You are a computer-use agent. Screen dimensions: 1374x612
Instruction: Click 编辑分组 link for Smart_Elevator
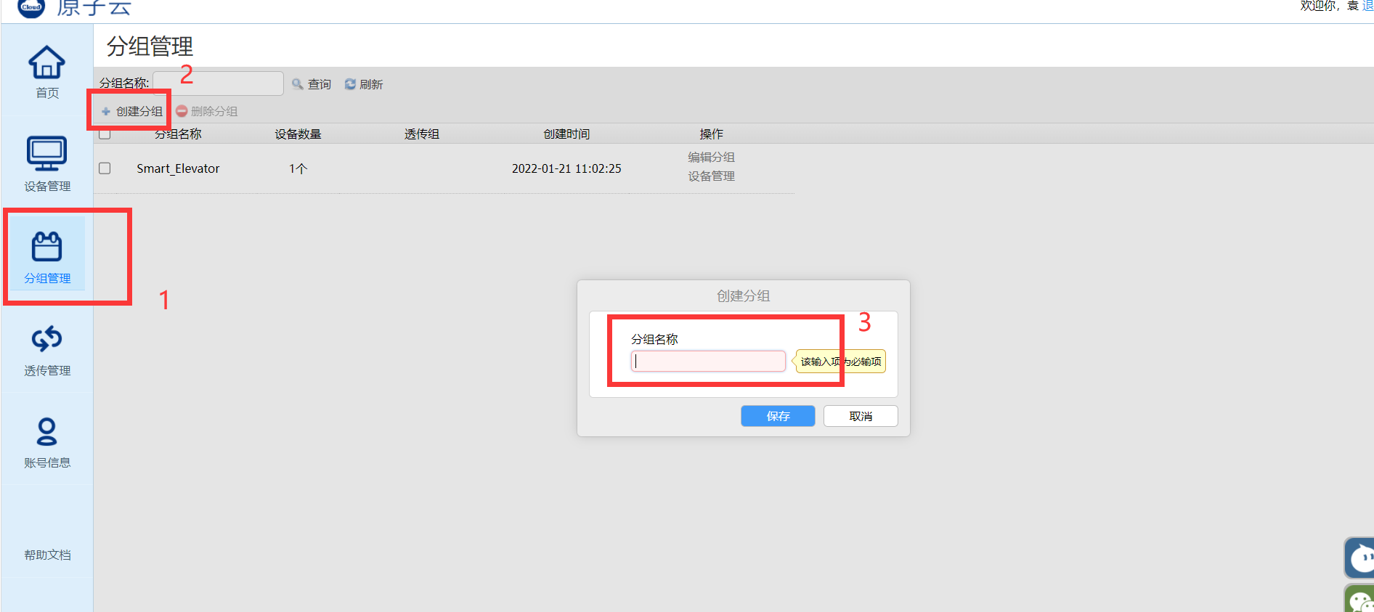pyautogui.click(x=711, y=157)
